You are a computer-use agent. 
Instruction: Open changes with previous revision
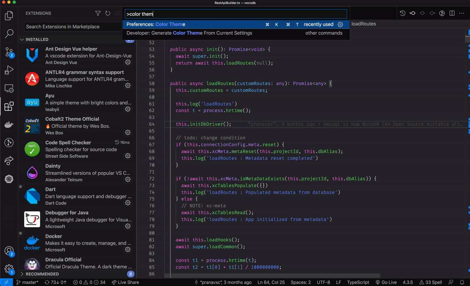(x=413, y=13)
